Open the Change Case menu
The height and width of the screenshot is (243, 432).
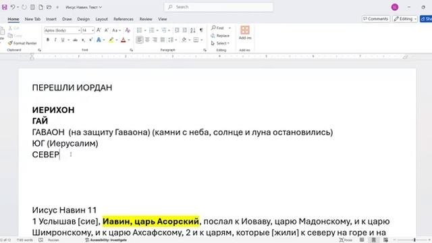click(116, 30)
